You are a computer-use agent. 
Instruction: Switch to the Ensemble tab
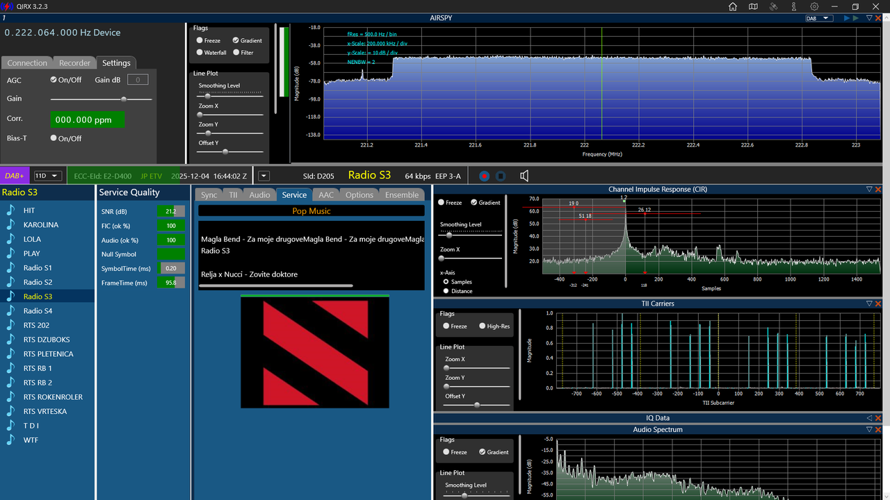click(x=402, y=195)
